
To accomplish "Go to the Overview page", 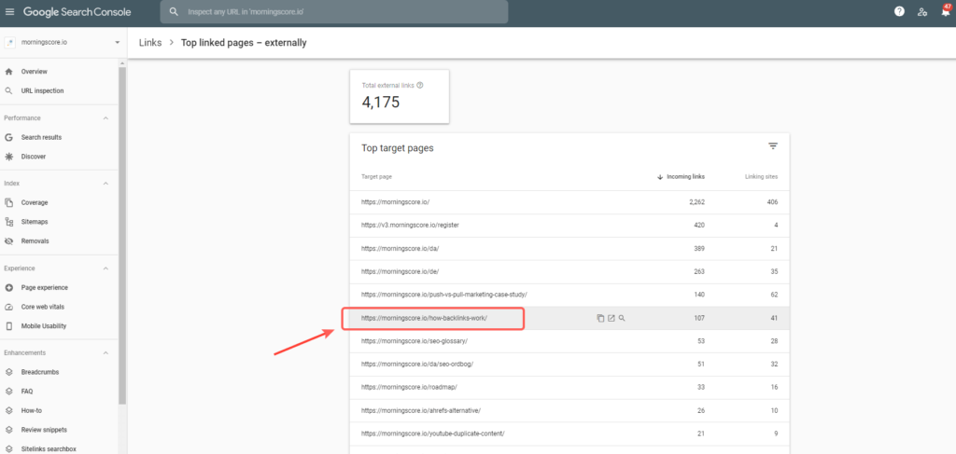I will (35, 72).
